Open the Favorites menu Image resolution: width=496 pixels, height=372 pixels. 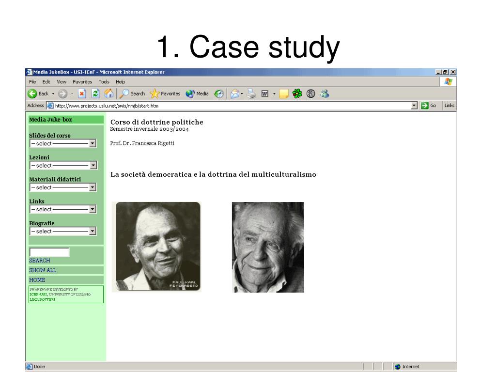[82, 81]
